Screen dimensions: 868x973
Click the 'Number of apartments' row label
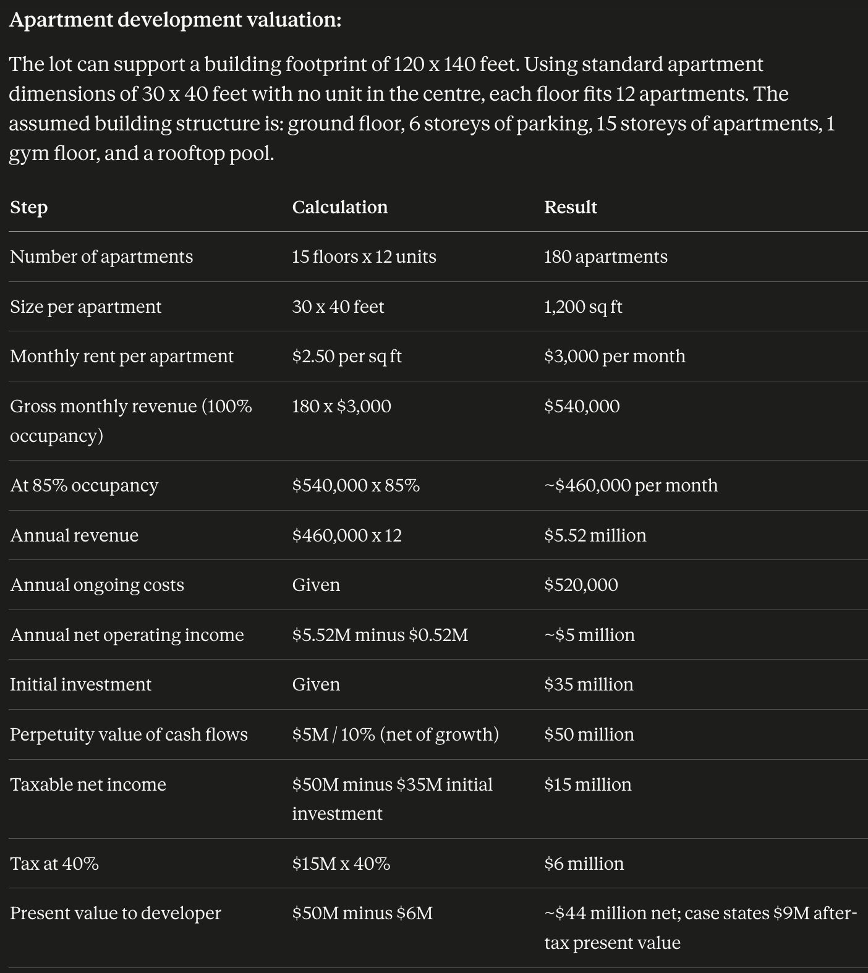tap(101, 257)
